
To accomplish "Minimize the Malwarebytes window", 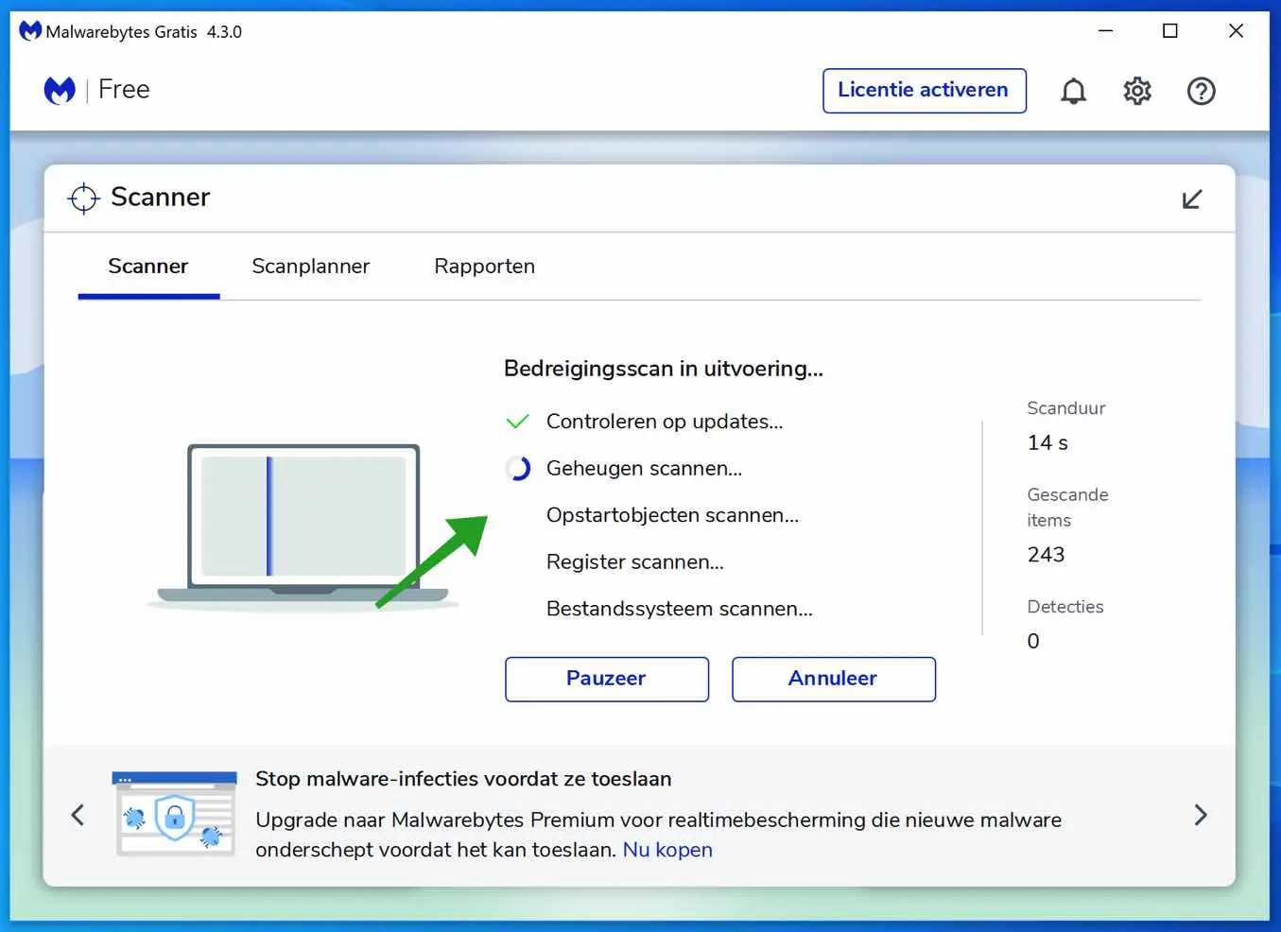I will 1105,31.
